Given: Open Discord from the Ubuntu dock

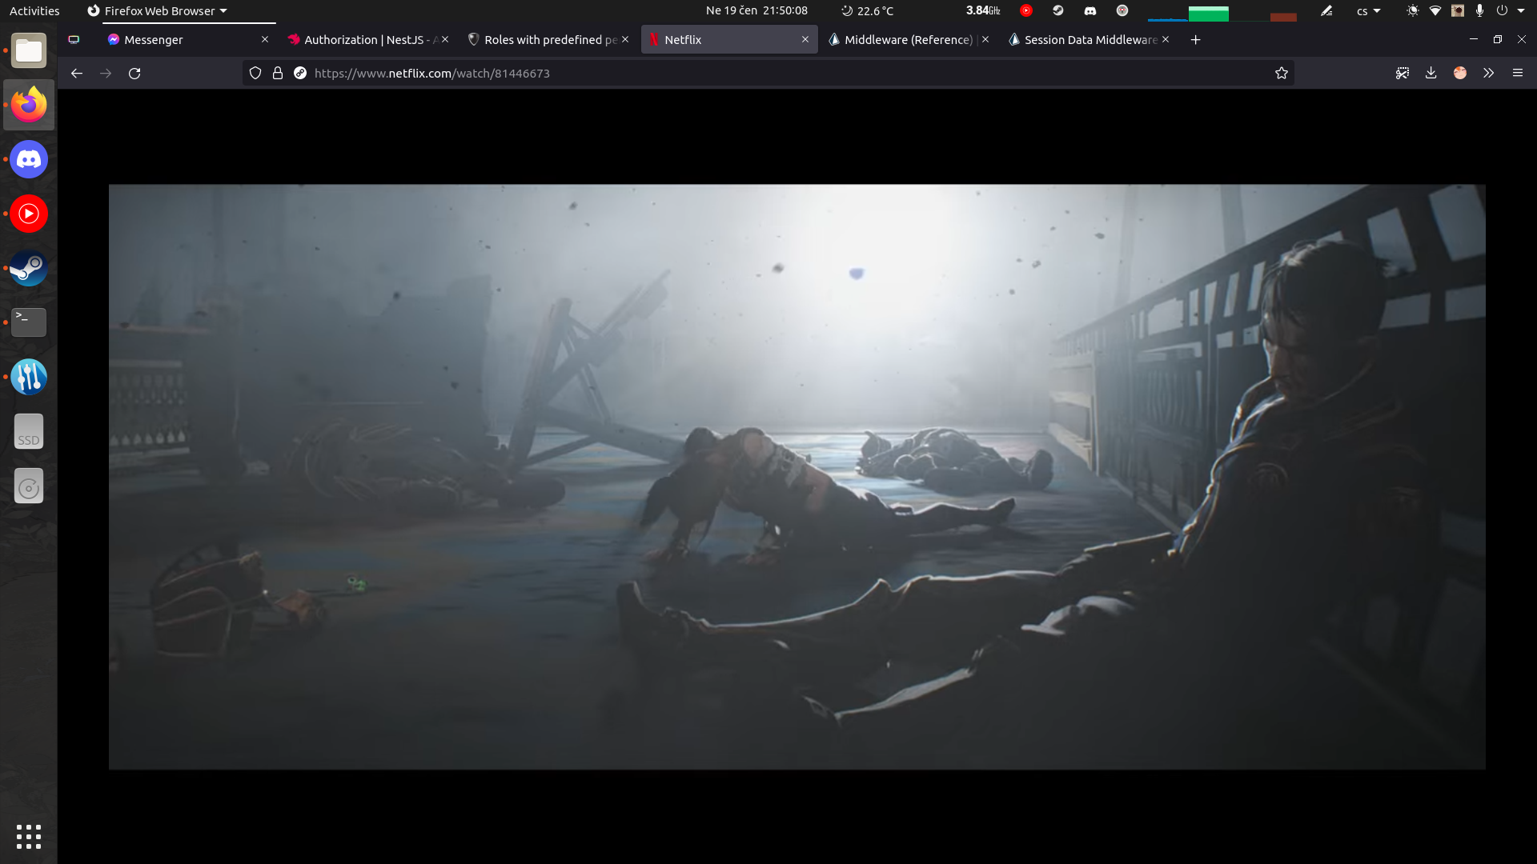Looking at the screenshot, I should (29, 160).
